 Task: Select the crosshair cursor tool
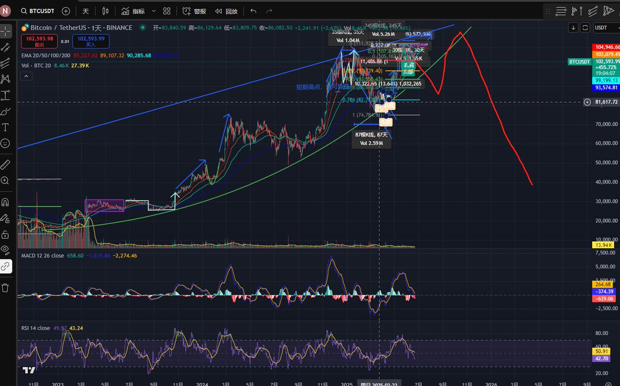(x=6, y=30)
